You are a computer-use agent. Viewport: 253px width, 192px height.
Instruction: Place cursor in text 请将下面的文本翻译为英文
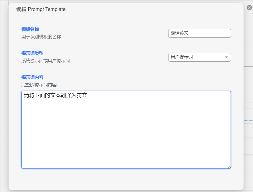(x=55, y=95)
